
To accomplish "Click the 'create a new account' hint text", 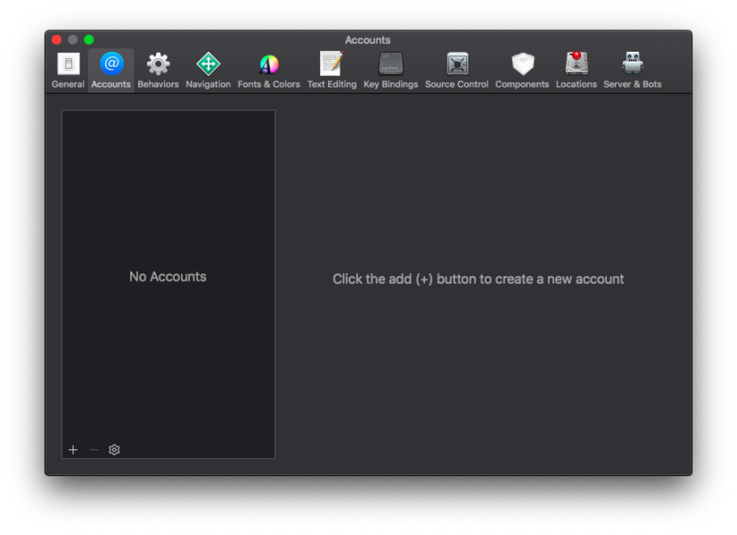I will coord(478,279).
